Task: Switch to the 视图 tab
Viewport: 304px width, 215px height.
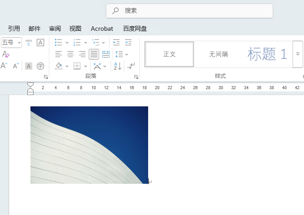Action: tap(75, 29)
